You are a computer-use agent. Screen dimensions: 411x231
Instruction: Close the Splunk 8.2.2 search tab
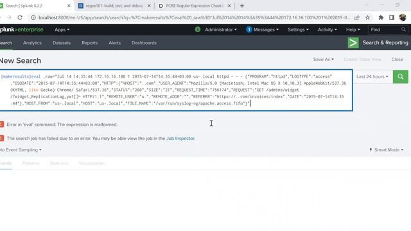(x=69, y=6)
